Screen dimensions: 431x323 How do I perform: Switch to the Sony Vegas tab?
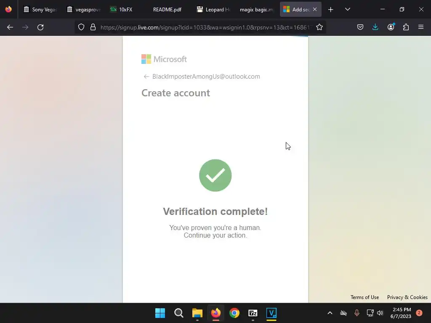pyautogui.click(x=40, y=10)
